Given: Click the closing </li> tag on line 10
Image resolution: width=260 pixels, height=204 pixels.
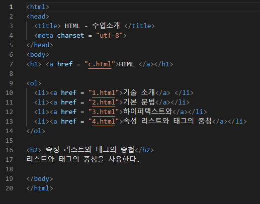Looking at the screenshot, I should pos(184,93).
